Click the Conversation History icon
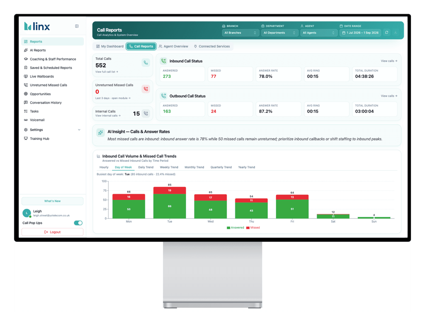This screenshot has width=425, height=319. tap(26, 103)
